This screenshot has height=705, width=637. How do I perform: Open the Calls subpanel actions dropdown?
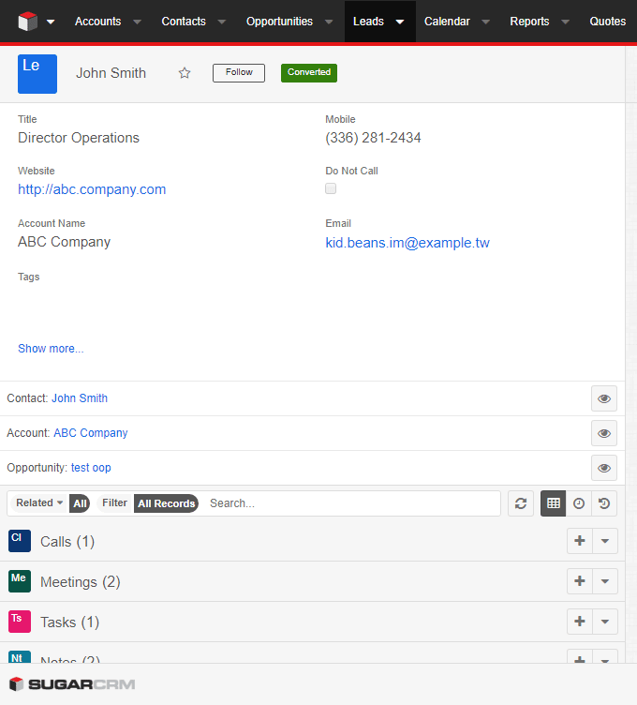click(605, 541)
